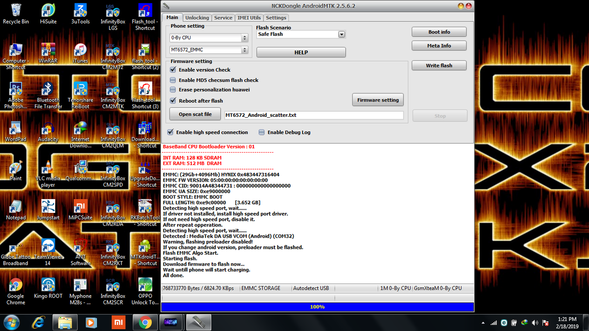Screen dimensions: 589x331
Task: Launch MiPCSuite desktop icon
Action: (x=81, y=210)
